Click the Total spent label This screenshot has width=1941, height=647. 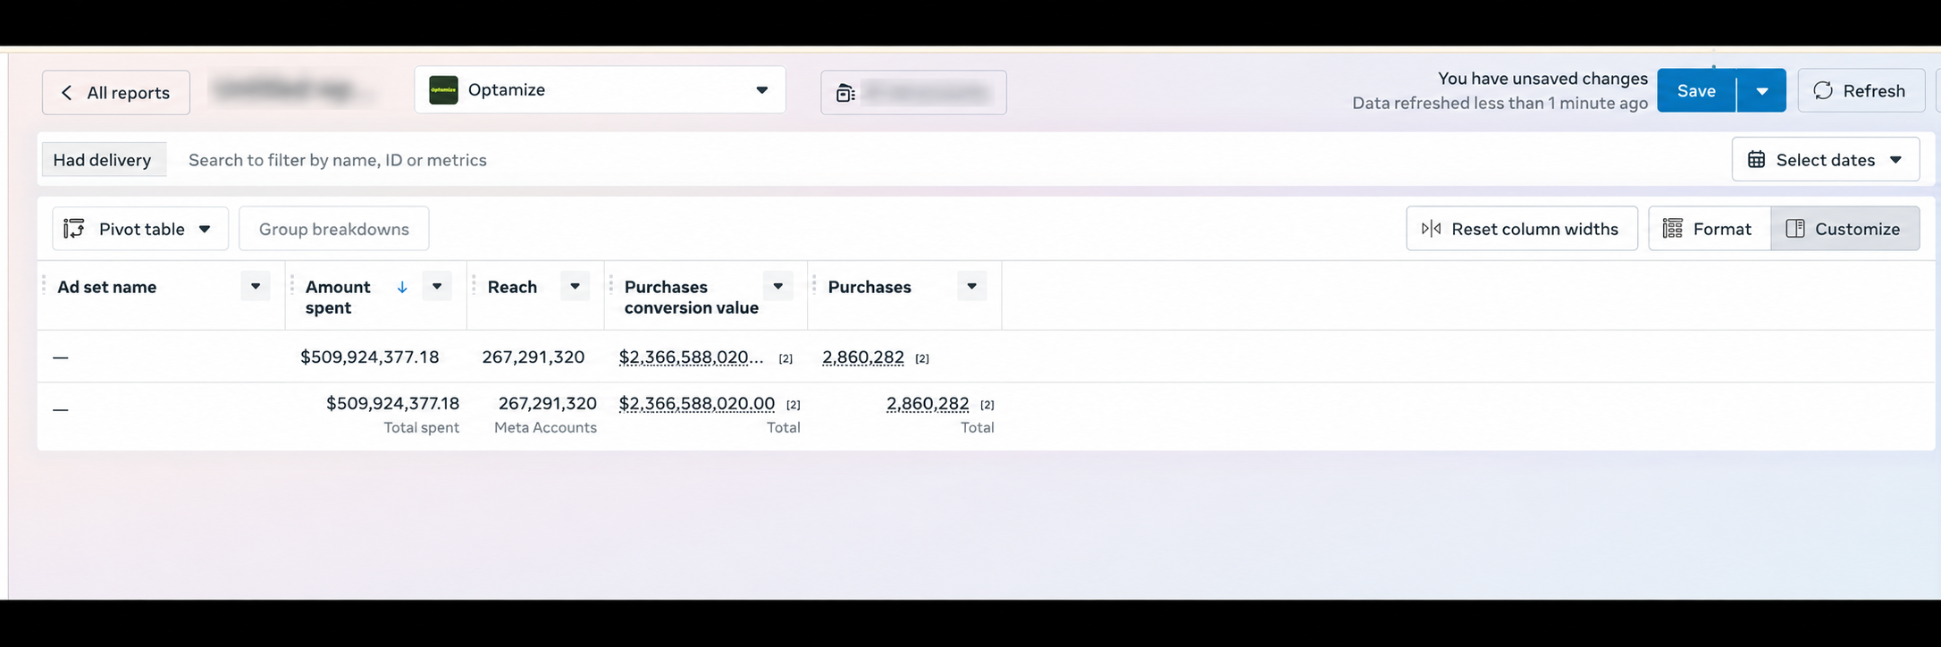[422, 427]
